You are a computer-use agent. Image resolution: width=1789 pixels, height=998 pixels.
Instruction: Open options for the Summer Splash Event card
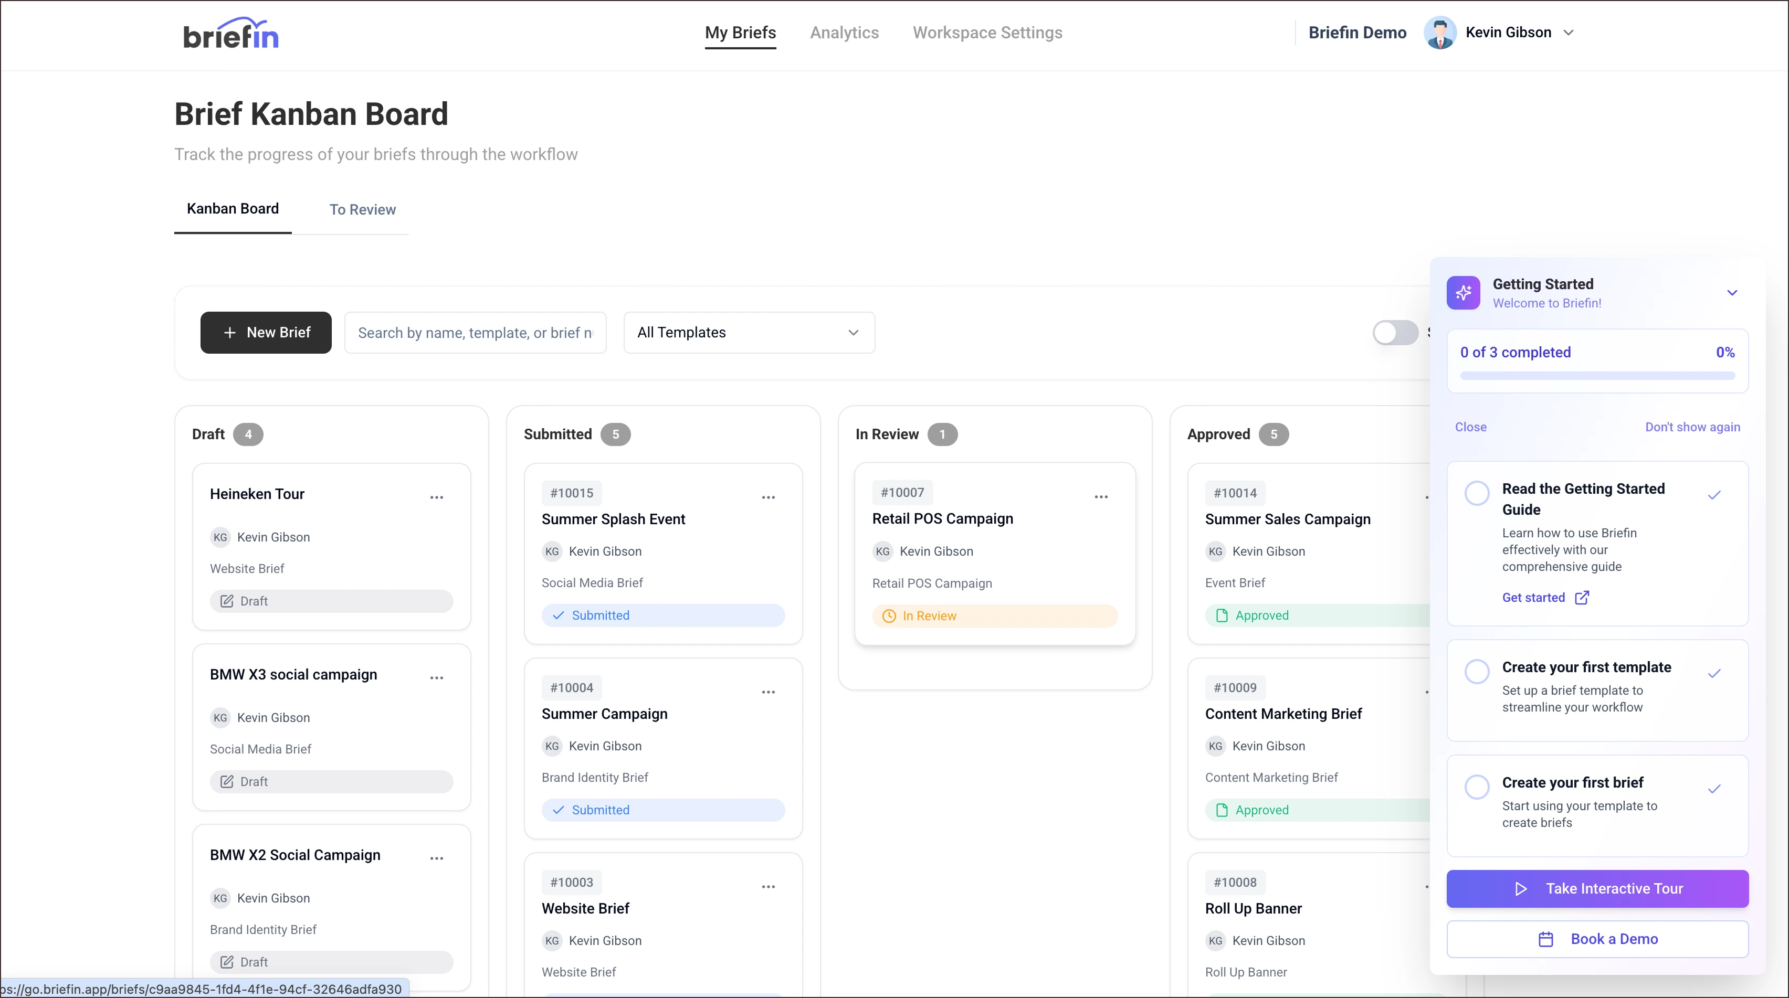768,497
